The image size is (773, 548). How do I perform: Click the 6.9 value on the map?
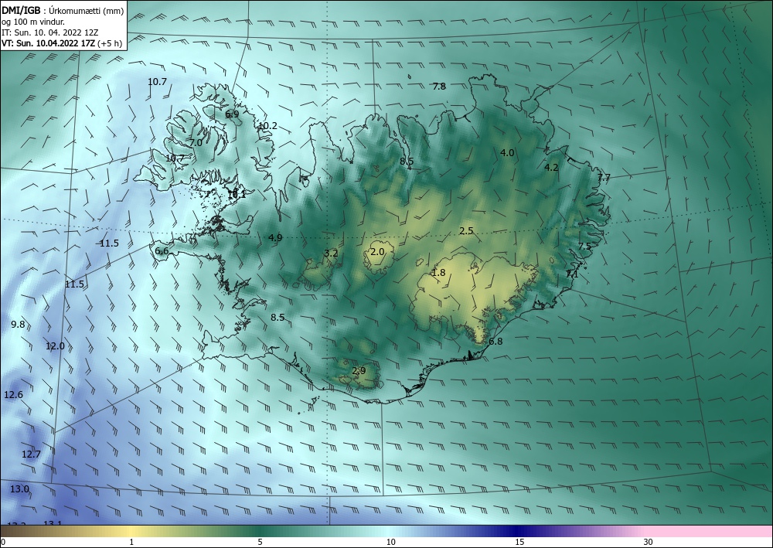[x=232, y=114]
